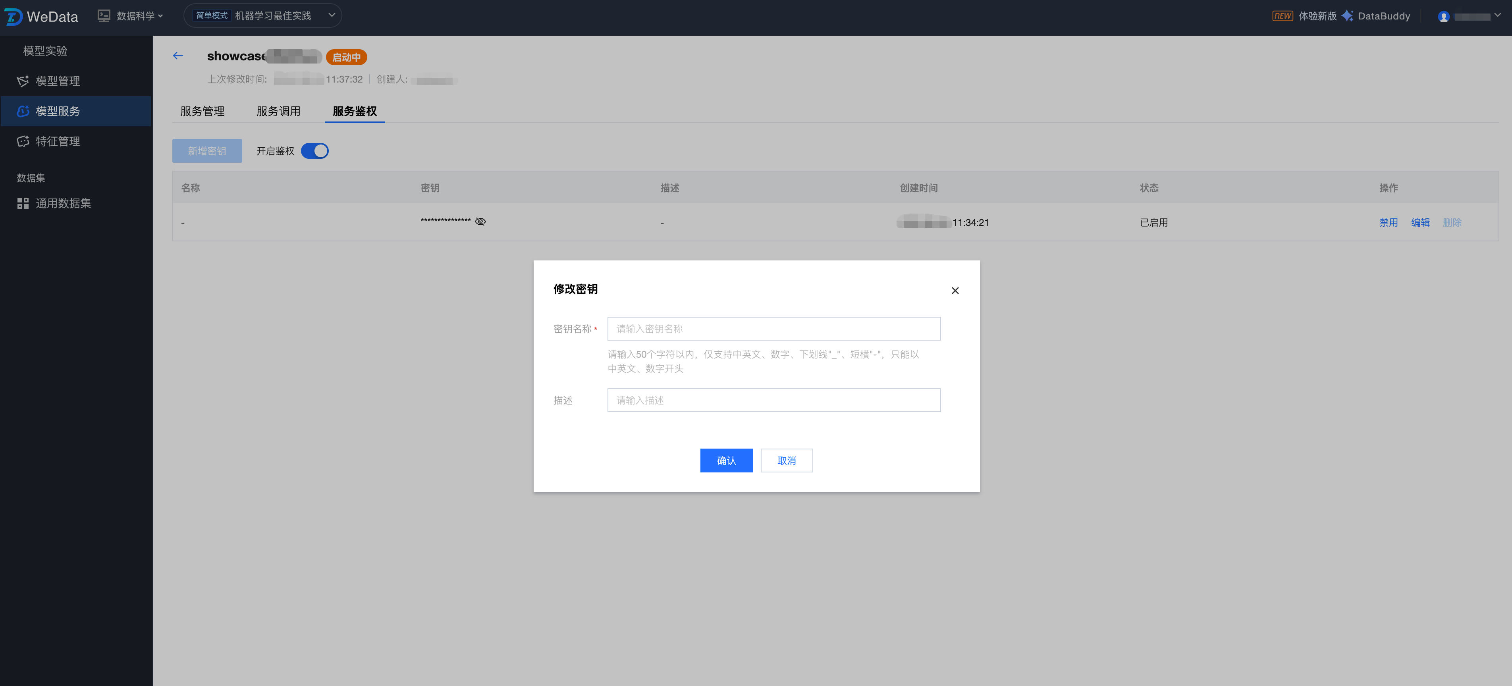Click the 描述 input field
This screenshot has height=686, width=1512.
tap(773, 400)
